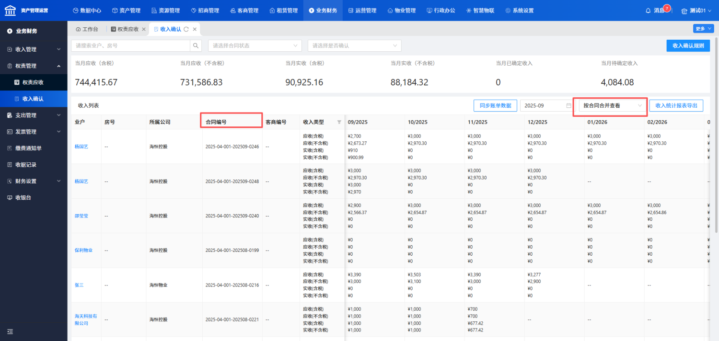Click contract number 2025-04-001-202509-0240
The height and width of the screenshot is (341, 719).
(232, 216)
